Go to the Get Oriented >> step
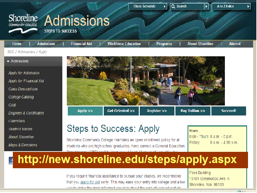Viewport: 257px width, 193px height. click(121, 111)
